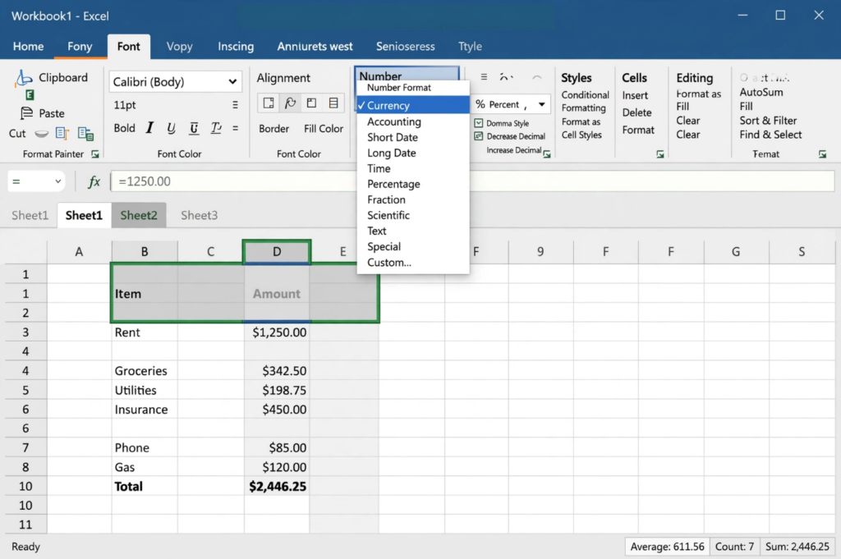Click the orange rows alignment icon

tap(333, 103)
